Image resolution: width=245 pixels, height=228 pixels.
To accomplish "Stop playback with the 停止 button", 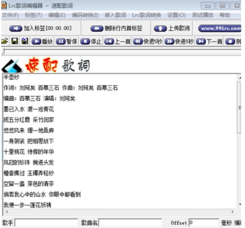I will 91,42.
